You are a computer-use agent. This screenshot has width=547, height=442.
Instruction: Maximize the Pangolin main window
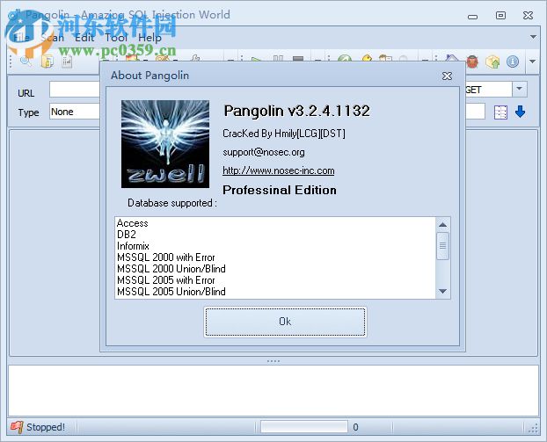click(500, 15)
